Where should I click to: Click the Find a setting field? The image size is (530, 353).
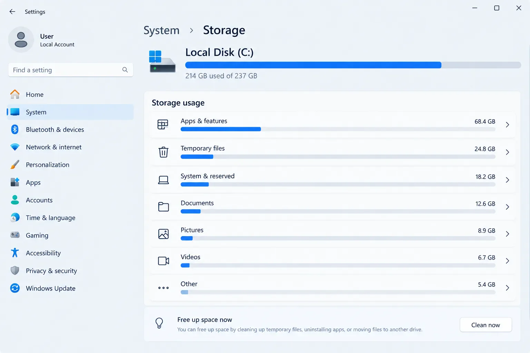tap(70, 70)
